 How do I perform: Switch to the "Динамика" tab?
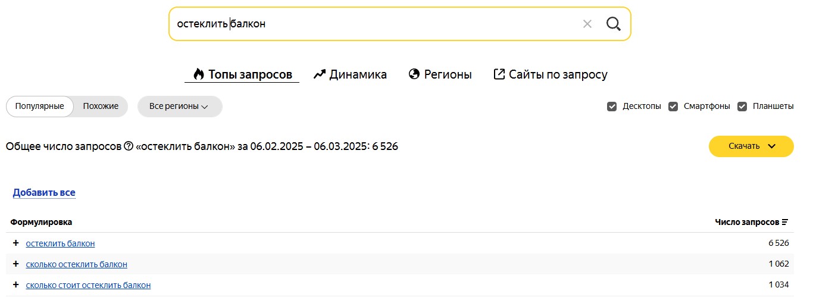tap(350, 74)
